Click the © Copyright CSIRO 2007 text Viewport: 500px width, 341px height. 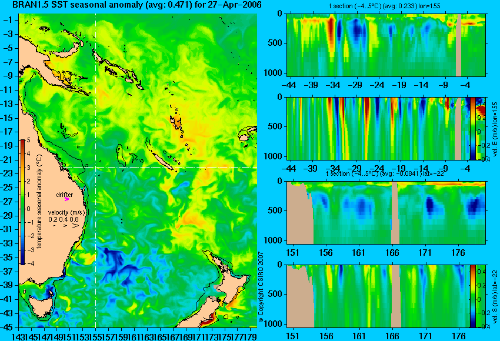[261, 287]
